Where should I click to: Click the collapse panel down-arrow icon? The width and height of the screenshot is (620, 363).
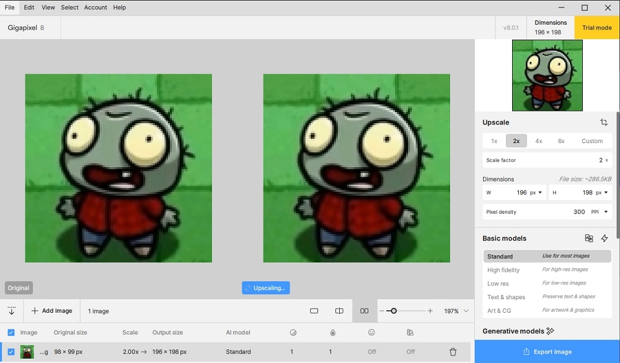click(x=11, y=311)
